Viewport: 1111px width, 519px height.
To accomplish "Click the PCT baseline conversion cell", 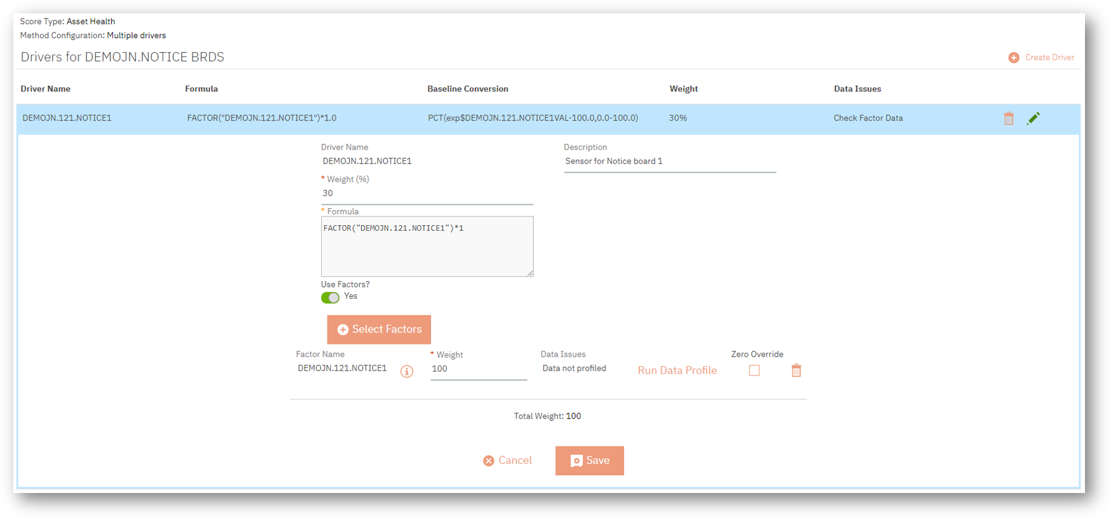I will click(x=533, y=118).
